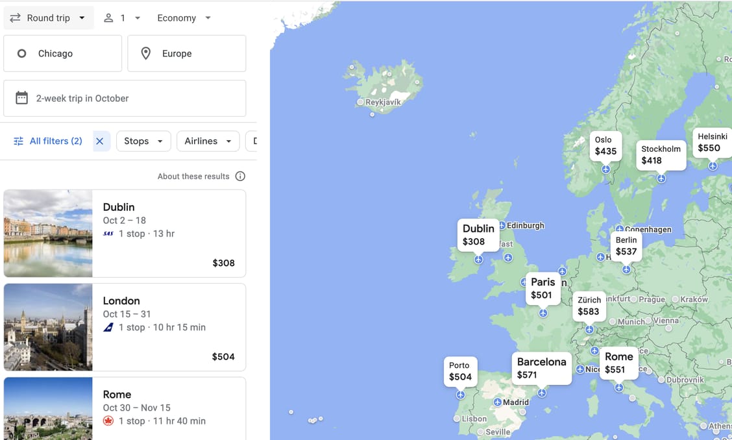Click the Barcelona $571 price bubble
Screen dimensions: 732x440
point(541,368)
